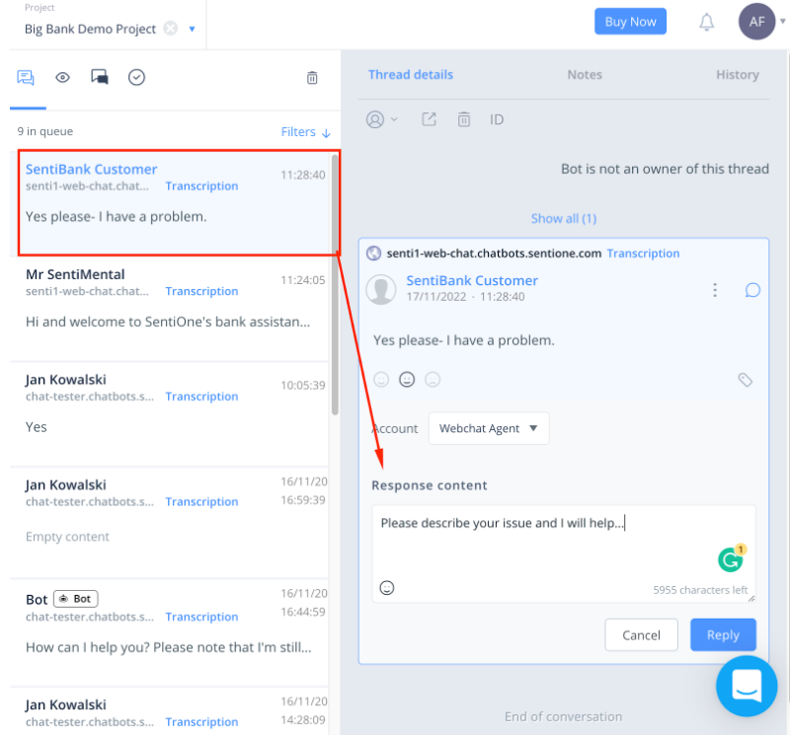Open Transcription for Jan Kowalski 10:05:39 thread

click(201, 397)
